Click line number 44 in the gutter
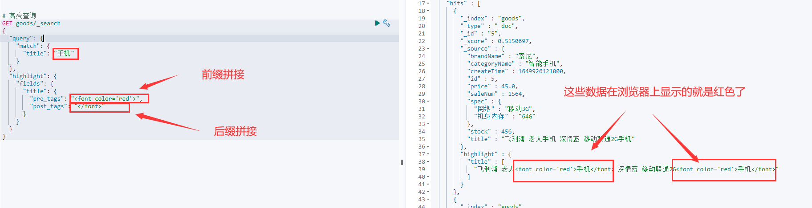812x208 pixels. click(422, 206)
